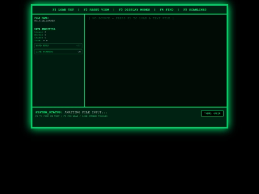Viewport: 259px width, 194px height.
Task: Click the THEME: GREEN button
Action: 212,114
